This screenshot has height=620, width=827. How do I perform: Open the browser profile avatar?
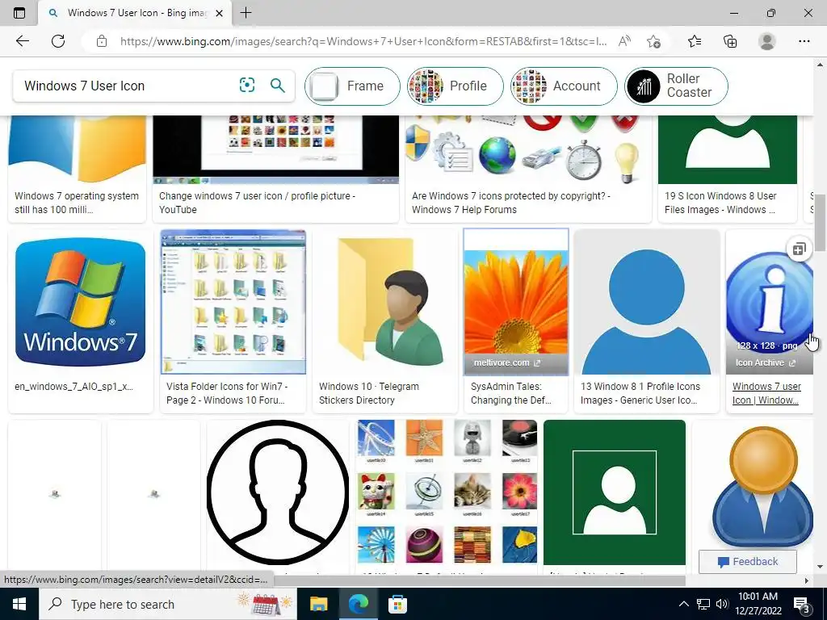tap(767, 41)
